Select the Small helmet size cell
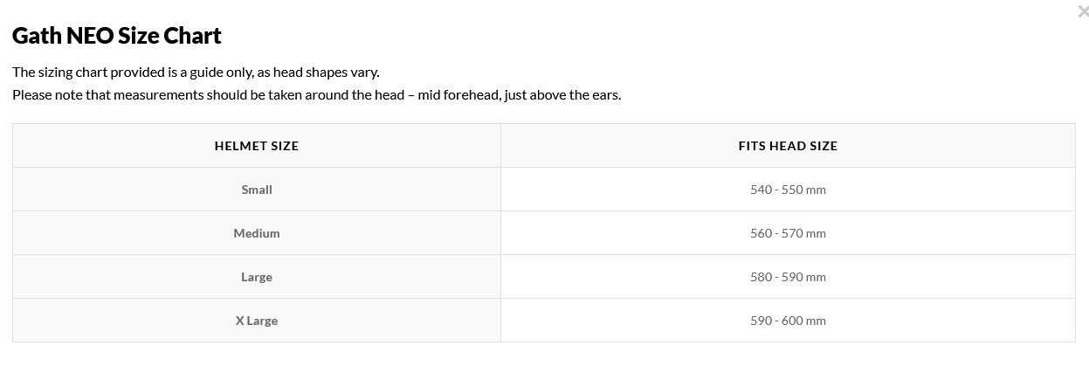Viewport: 1089px width, 366px height. (x=257, y=190)
